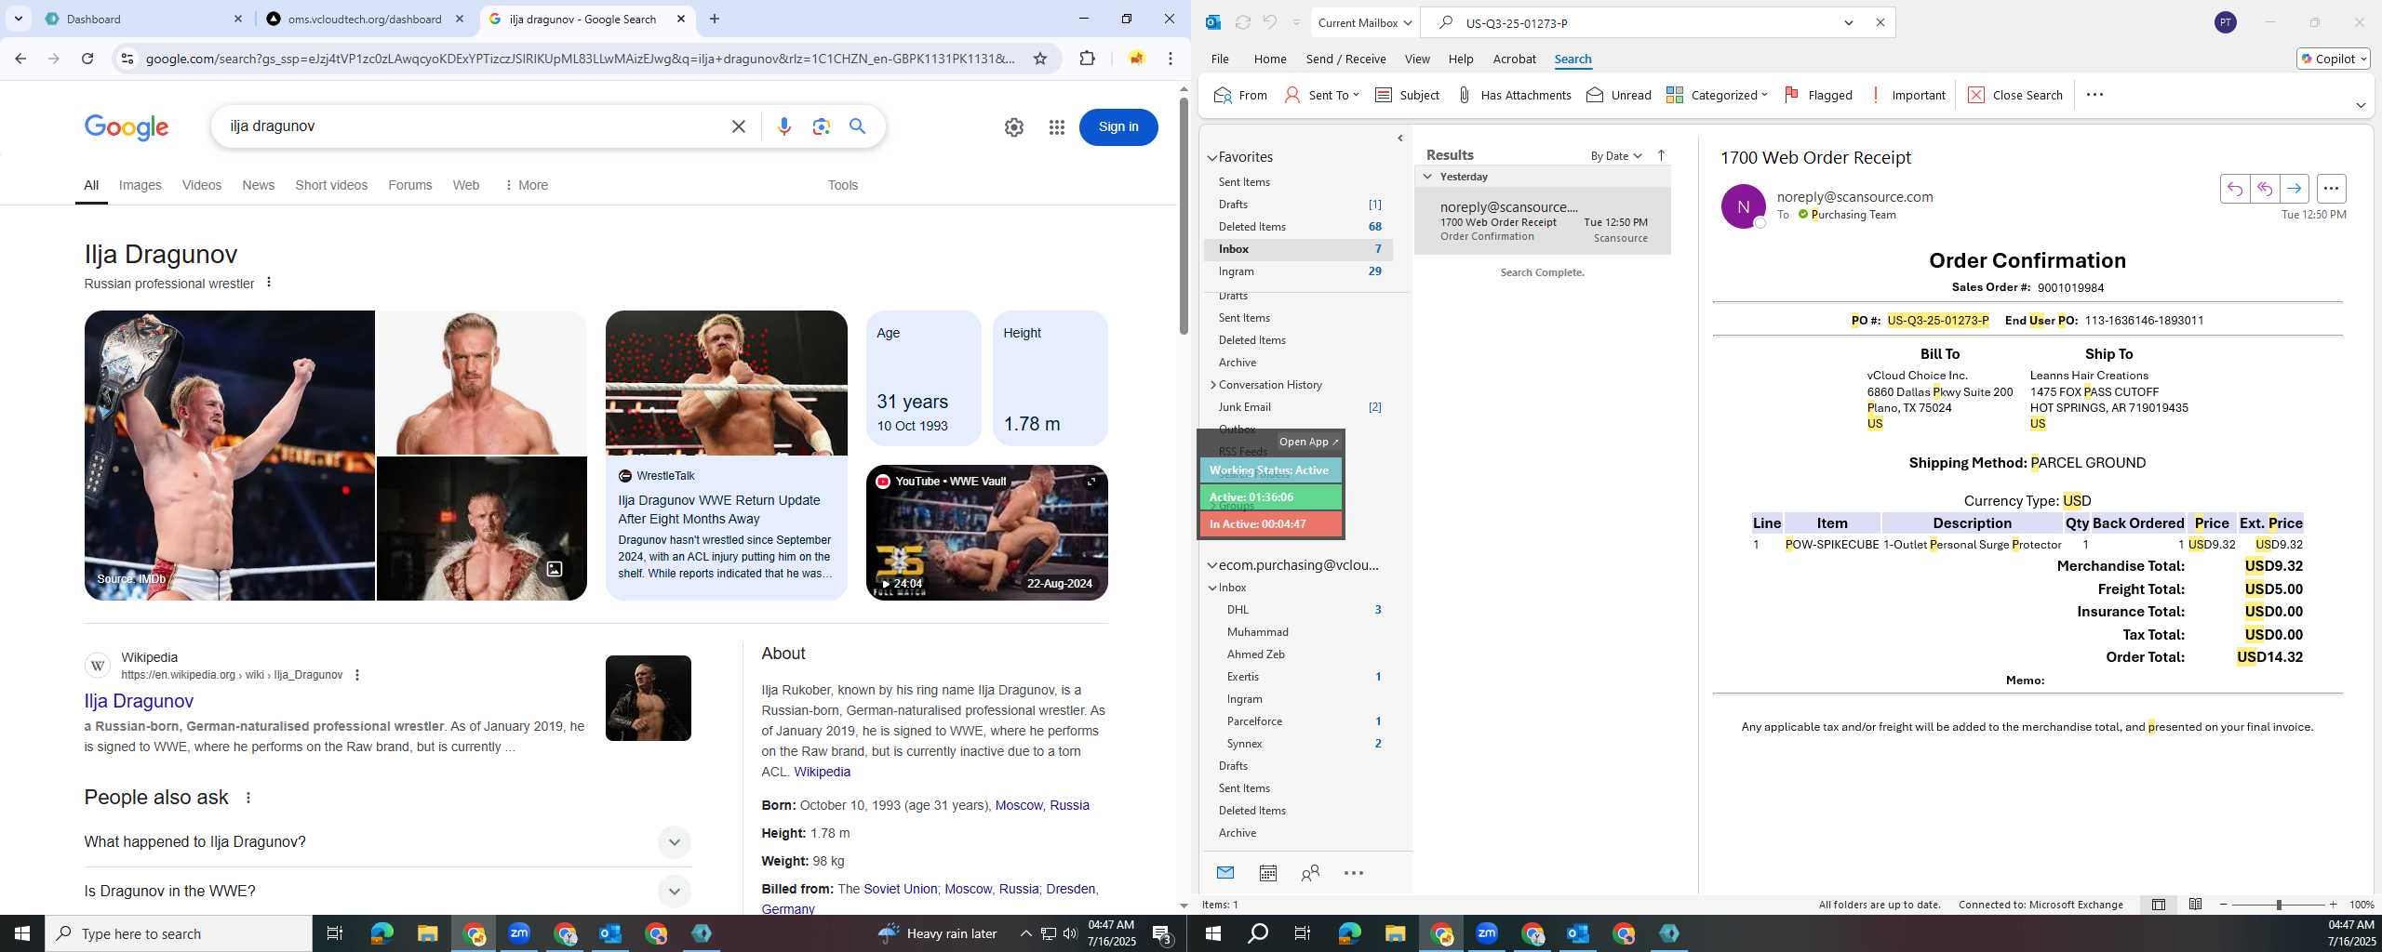This screenshot has width=2382, height=952.
Task: Play YouTube WWE Vault video thumbnail
Action: [x=986, y=533]
